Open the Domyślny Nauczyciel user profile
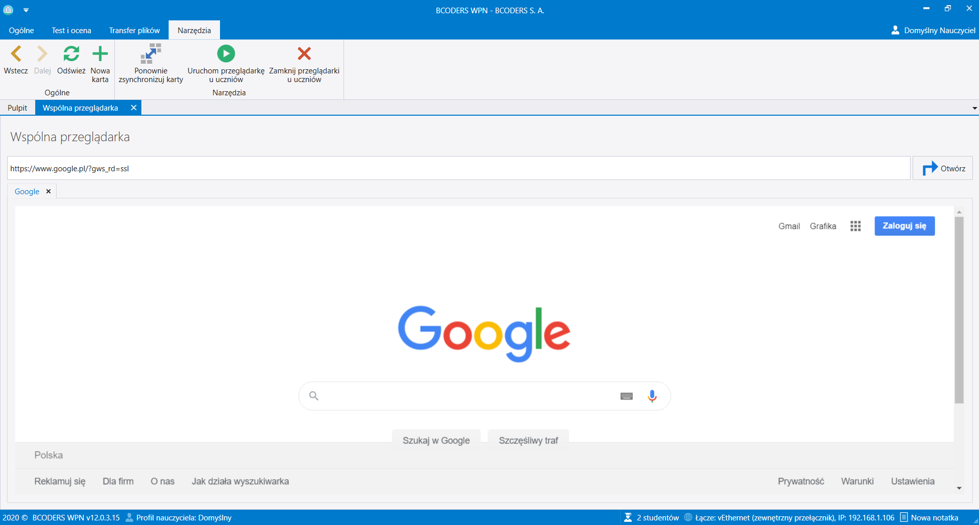The width and height of the screenshot is (979, 525). point(933,30)
